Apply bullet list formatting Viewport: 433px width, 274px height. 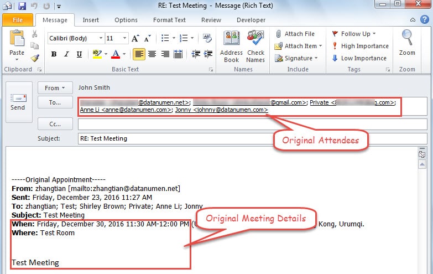165,38
